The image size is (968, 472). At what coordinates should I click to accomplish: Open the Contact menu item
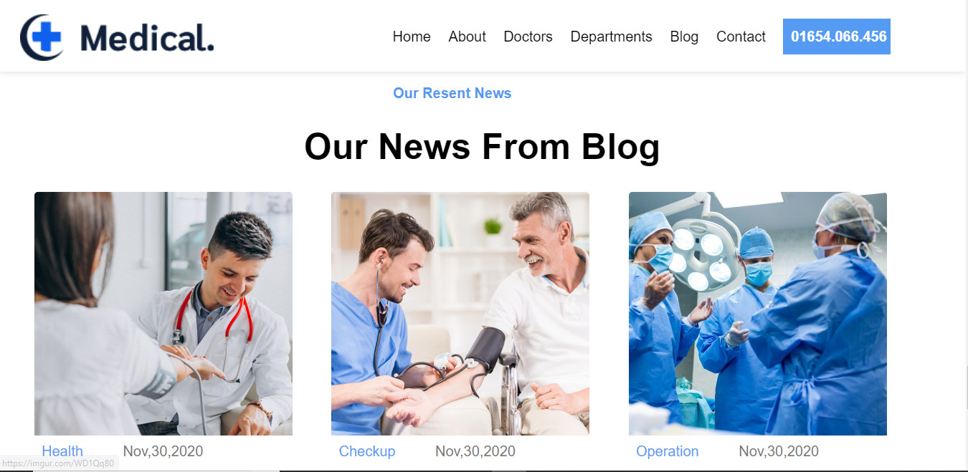click(x=741, y=37)
